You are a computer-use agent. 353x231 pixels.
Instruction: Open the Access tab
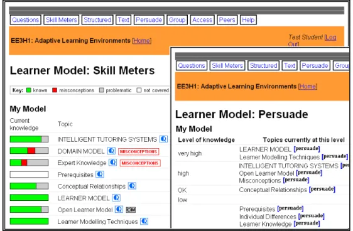click(x=202, y=20)
